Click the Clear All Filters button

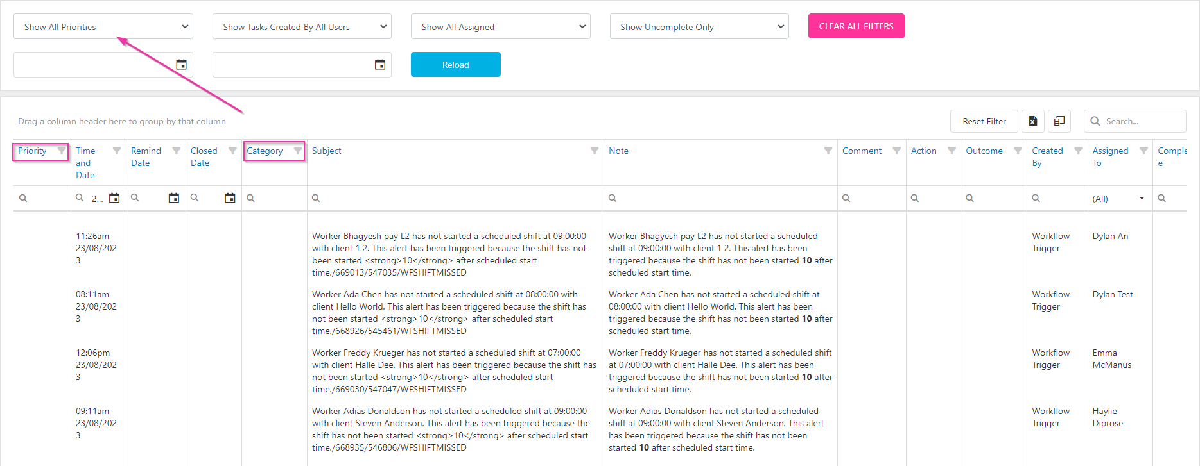pos(856,26)
